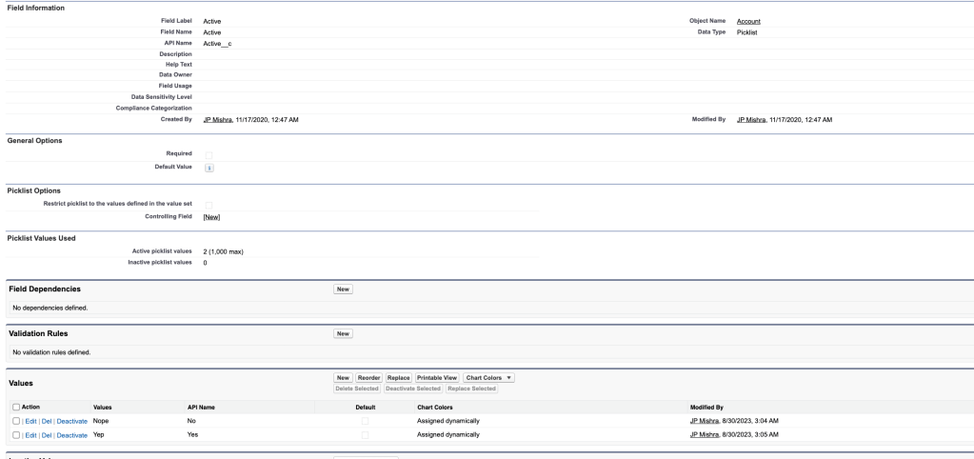
Task: Click New in Field Dependencies section
Action: 343,289
